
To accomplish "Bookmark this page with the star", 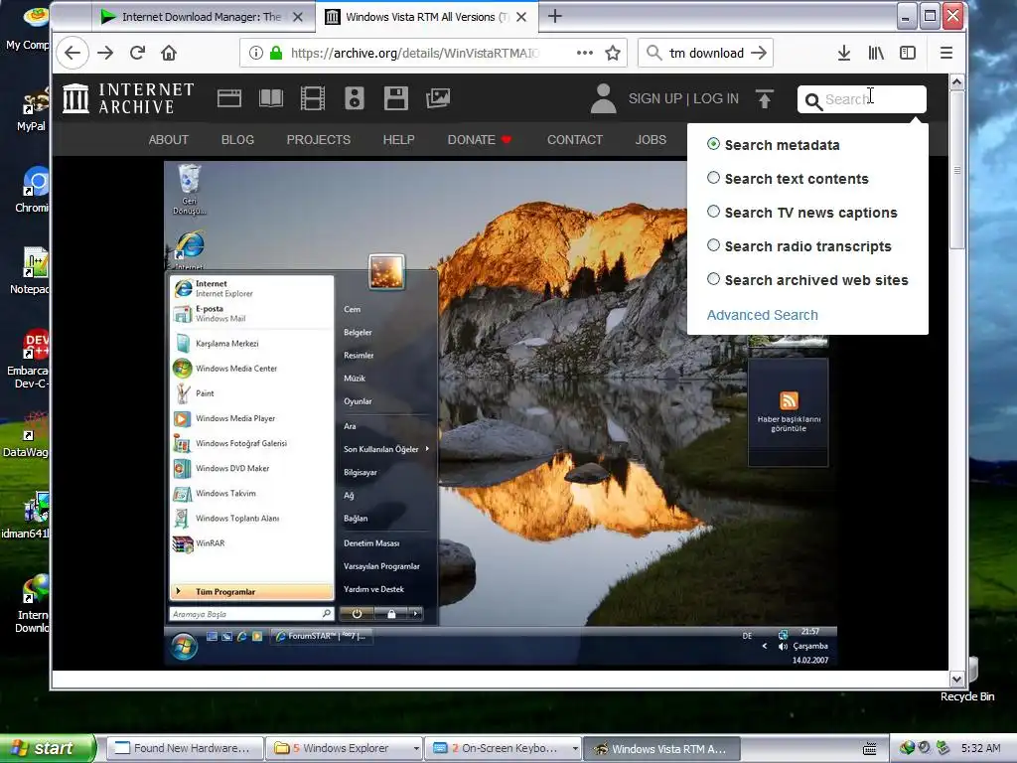I will (x=613, y=54).
